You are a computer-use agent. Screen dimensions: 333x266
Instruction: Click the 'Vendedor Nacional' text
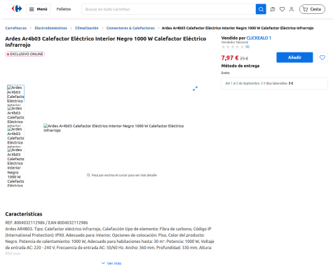tap(235, 42)
